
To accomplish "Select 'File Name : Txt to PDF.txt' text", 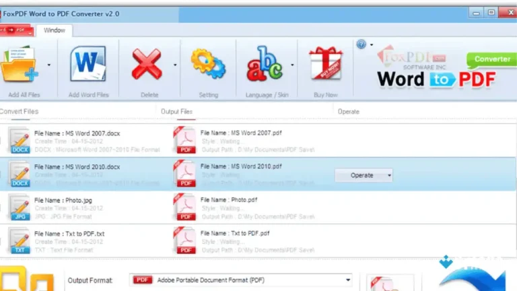I will click(69, 234).
